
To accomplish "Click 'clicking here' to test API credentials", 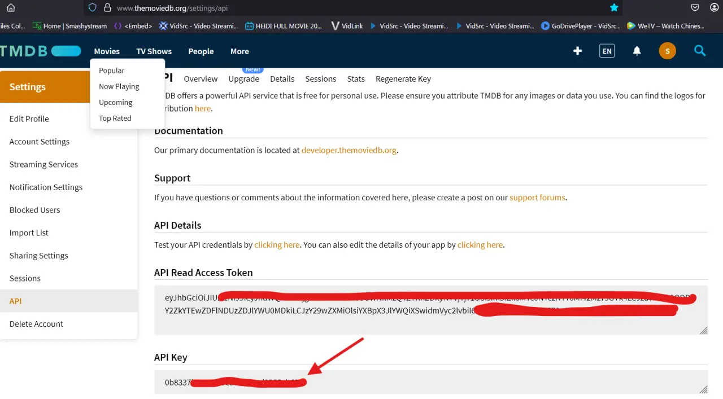I will tap(277, 245).
